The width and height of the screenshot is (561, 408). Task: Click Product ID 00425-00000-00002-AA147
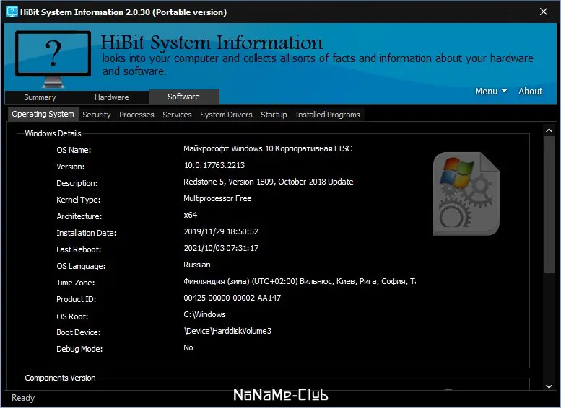232,298
